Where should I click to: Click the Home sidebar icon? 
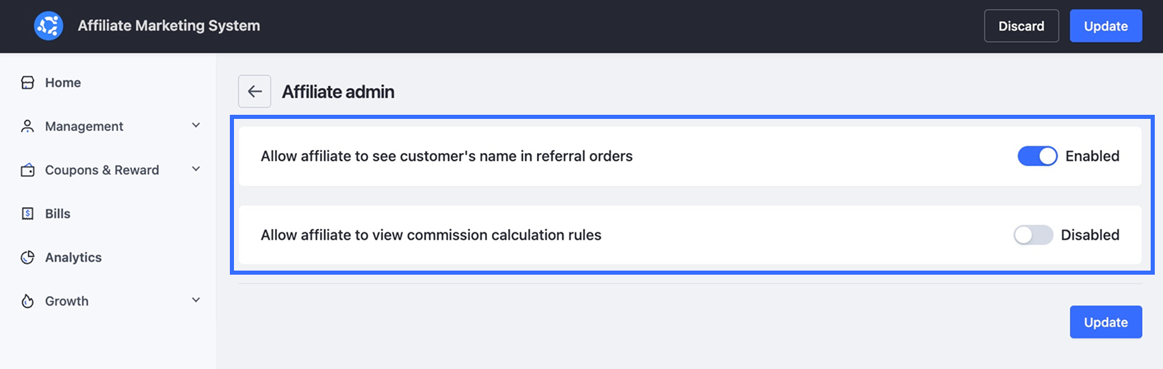tap(27, 83)
